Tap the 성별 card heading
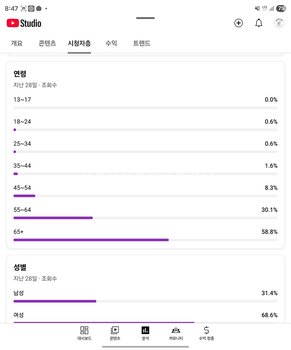Viewport: 291px width, 350px height. pyautogui.click(x=20, y=267)
